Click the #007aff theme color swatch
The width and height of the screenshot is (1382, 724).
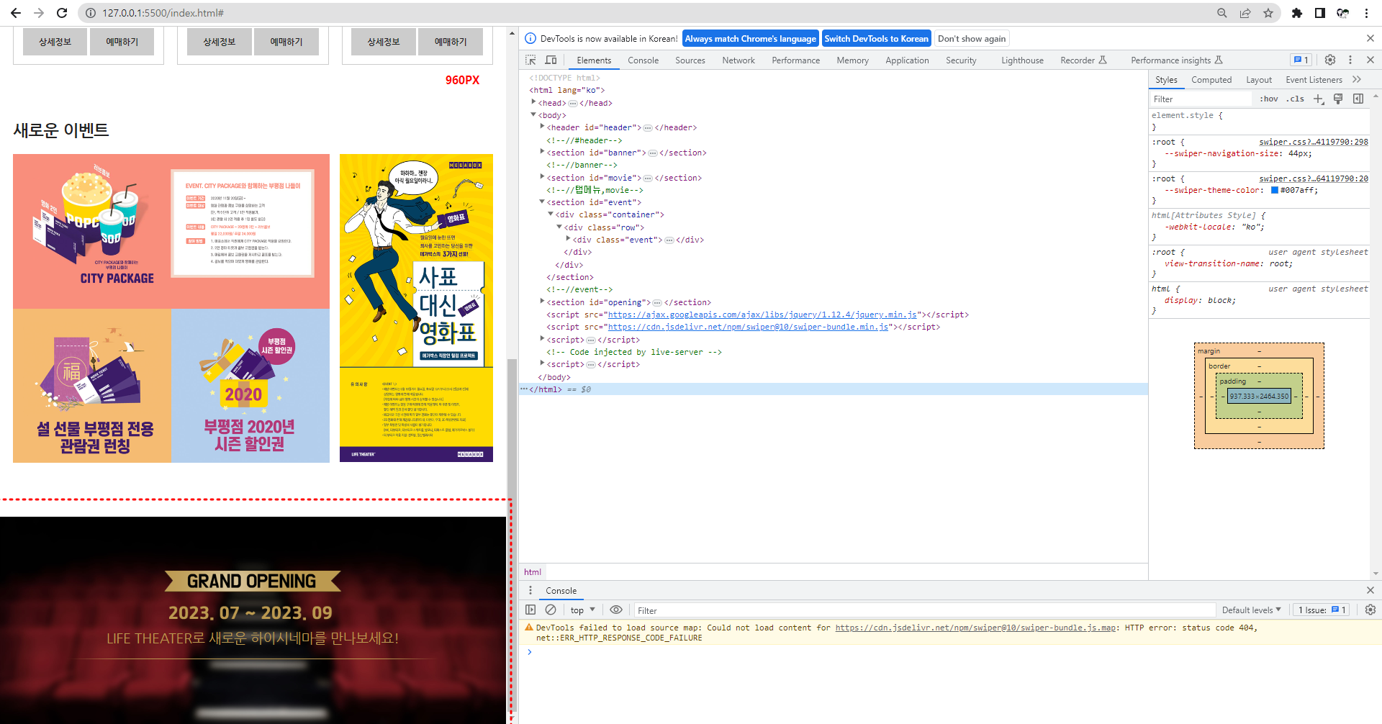pyautogui.click(x=1275, y=190)
